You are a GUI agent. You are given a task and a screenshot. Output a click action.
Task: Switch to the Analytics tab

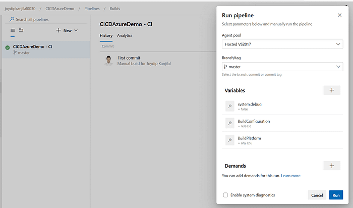tap(125, 36)
